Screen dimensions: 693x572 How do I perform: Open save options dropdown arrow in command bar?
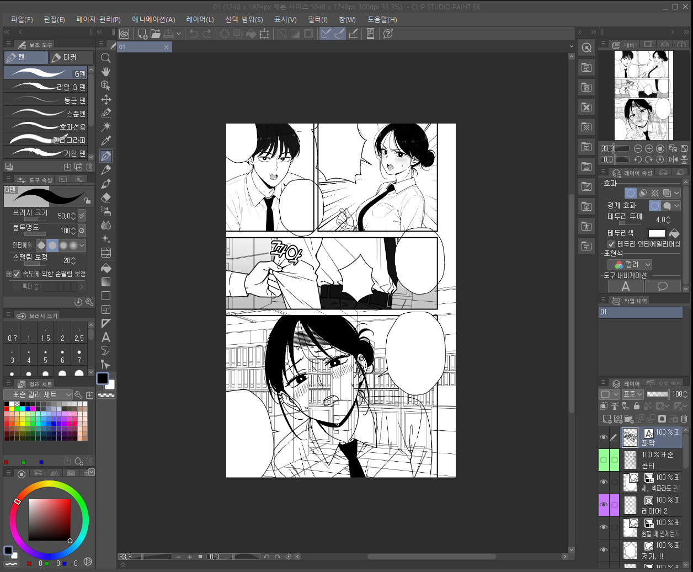(179, 34)
